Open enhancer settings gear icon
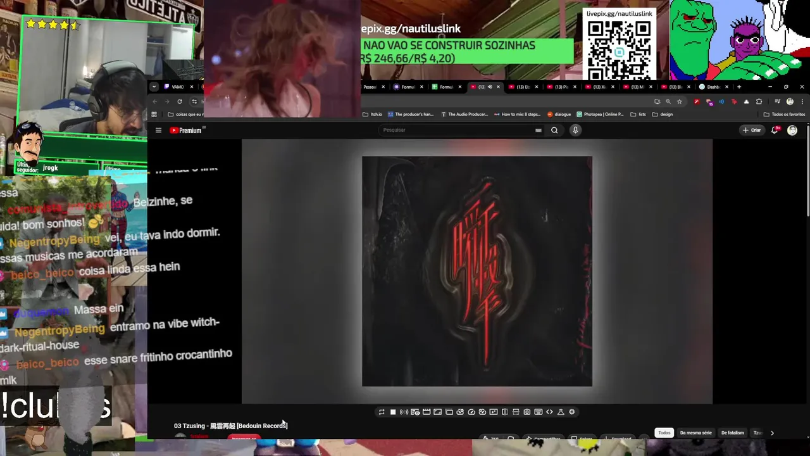 [x=571, y=412]
